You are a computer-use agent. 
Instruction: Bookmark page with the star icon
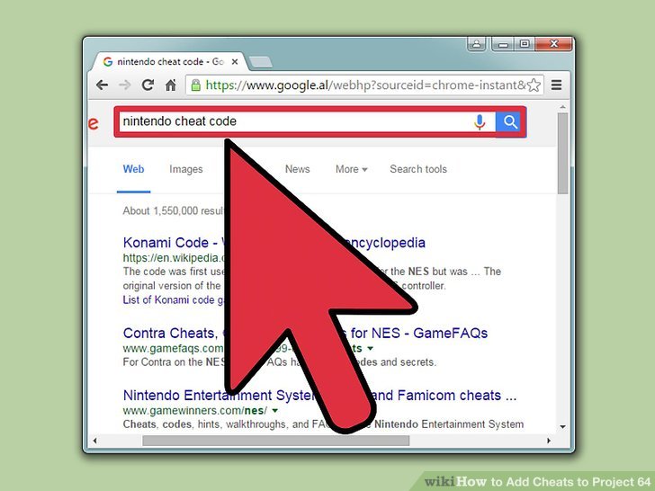(x=534, y=85)
